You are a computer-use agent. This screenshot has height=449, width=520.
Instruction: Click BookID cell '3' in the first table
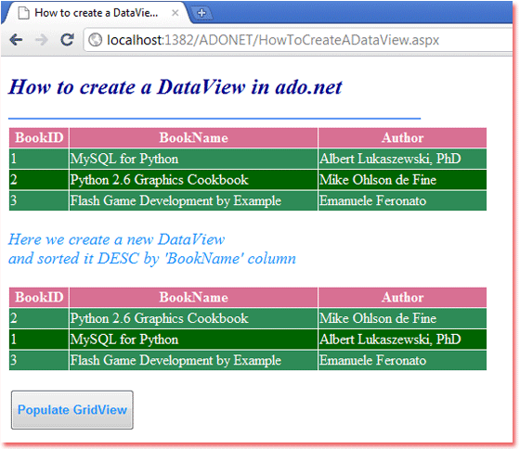(x=39, y=200)
